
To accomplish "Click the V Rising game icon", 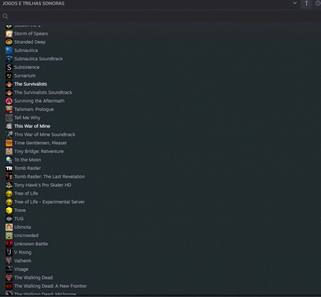I will coord(9,252).
